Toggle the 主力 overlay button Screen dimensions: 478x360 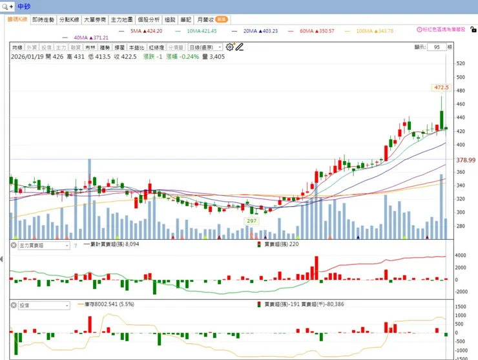pyautogui.click(x=61, y=47)
